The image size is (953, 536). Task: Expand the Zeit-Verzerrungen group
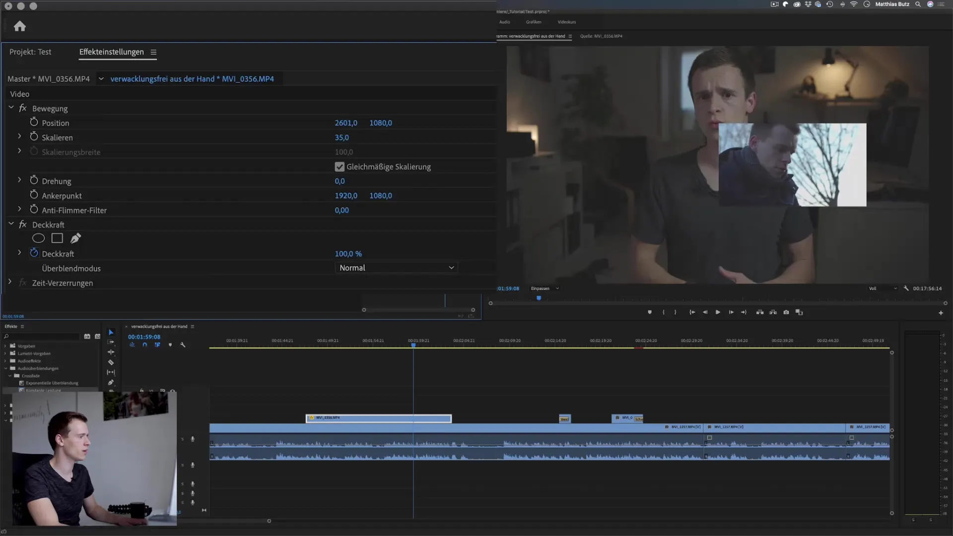(x=9, y=282)
